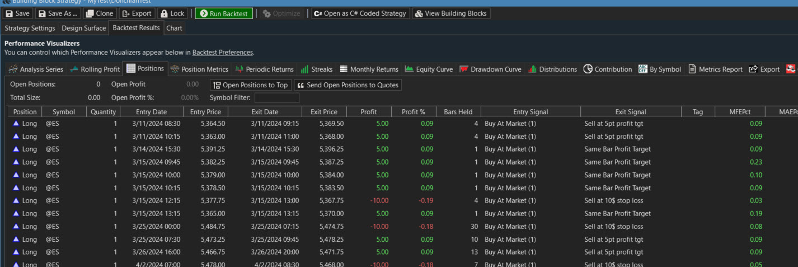
Task: Save the strategy with Save icon
Action: pos(17,13)
